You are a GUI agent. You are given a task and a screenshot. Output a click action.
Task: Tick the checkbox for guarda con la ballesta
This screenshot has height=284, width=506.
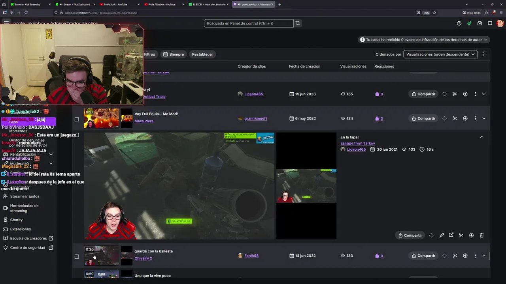[77, 256]
